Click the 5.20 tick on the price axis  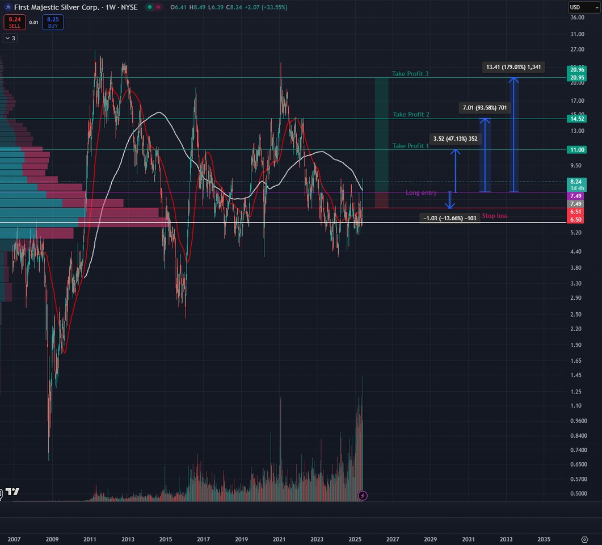[x=576, y=232]
